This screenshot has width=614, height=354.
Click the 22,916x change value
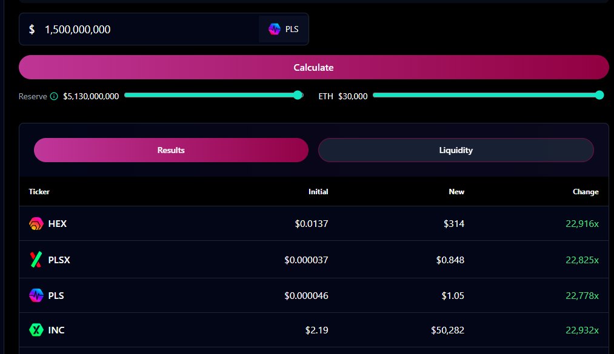(x=582, y=223)
